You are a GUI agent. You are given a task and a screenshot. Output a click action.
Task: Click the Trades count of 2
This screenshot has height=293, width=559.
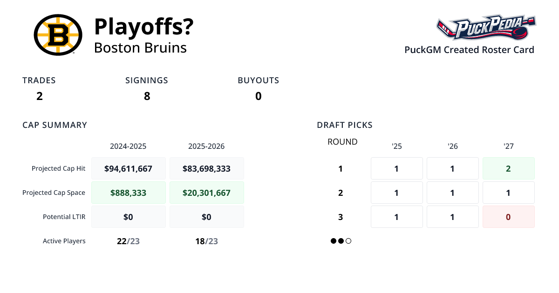click(x=40, y=96)
